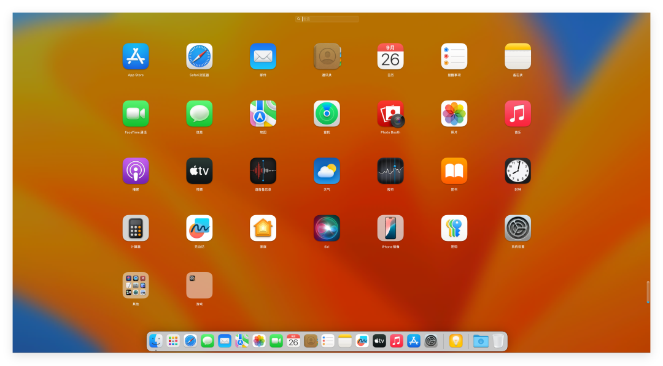Open Reminders from the Dock
The width and height of the screenshot is (663, 366).
coord(328,341)
